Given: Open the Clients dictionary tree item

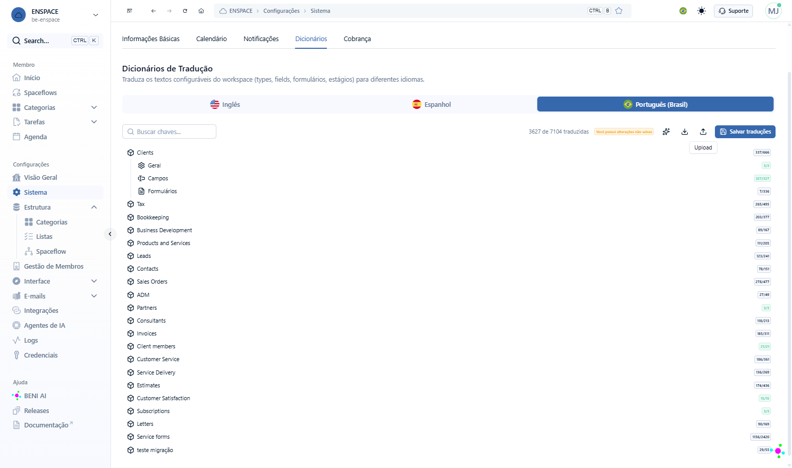Looking at the screenshot, I should (x=145, y=153).
